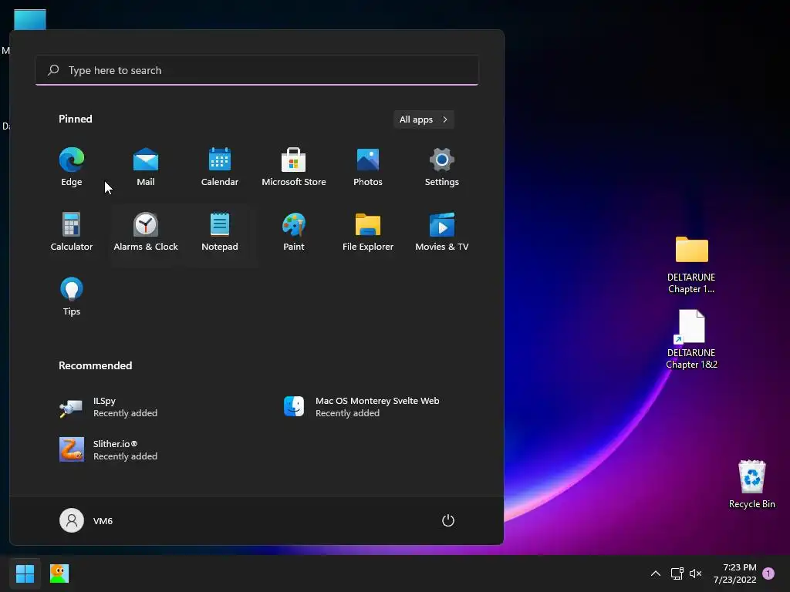This screenshot has height=592, width=790.
Task: Open Settings gear app
Action: click(x=442, y=167)
